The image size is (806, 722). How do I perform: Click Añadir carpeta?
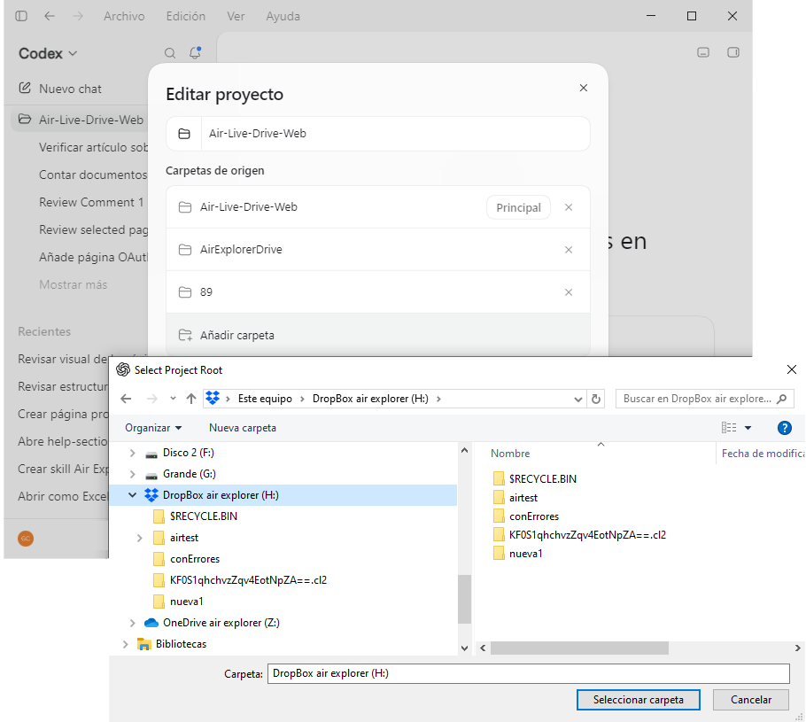(x=378, y=335)
